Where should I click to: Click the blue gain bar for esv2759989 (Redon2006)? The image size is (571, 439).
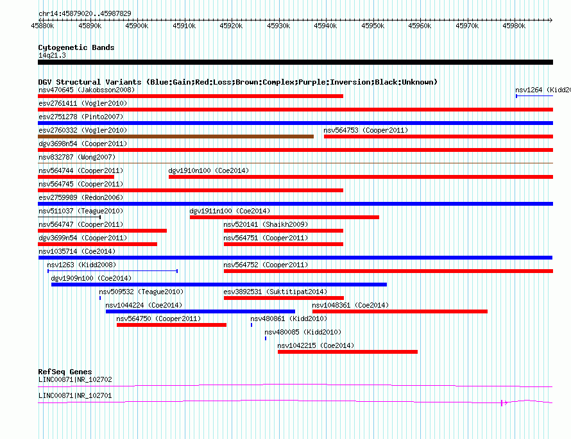[x=295, y=204]
